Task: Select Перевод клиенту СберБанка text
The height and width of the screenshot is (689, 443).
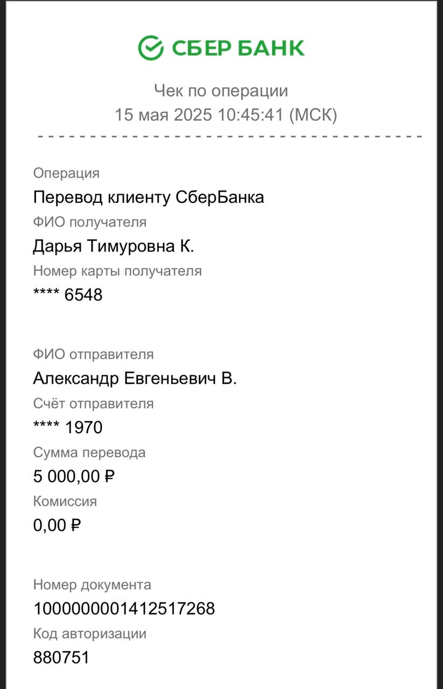Action: click(x=149, y=197)
